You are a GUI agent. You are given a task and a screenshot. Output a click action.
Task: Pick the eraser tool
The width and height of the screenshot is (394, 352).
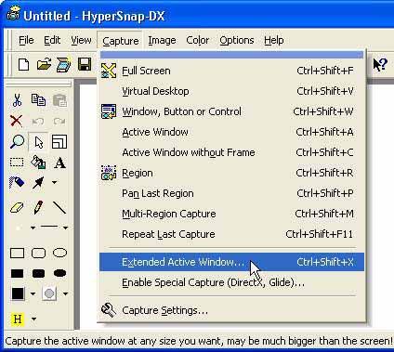point(17,208)
